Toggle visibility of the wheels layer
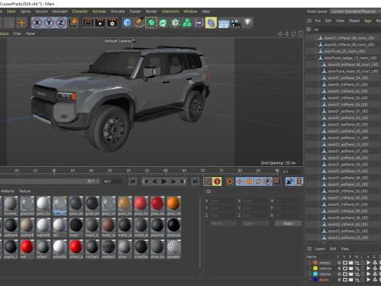Viewport: 381px width, 286px height. [x=345, y=263]
